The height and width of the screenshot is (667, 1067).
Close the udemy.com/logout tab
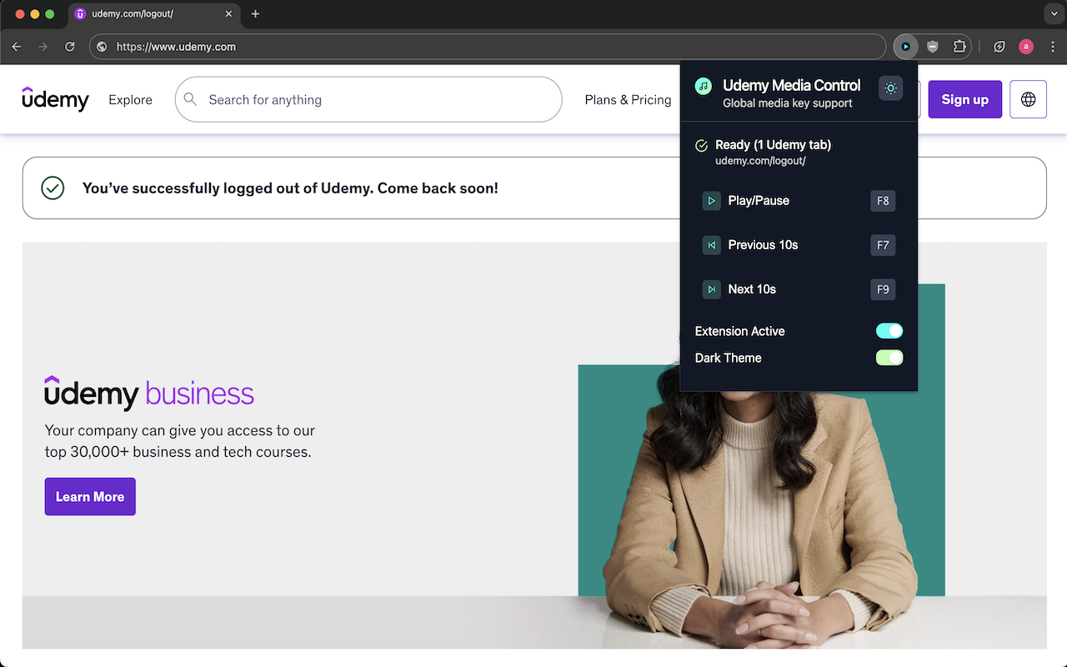tap(229, 14)
